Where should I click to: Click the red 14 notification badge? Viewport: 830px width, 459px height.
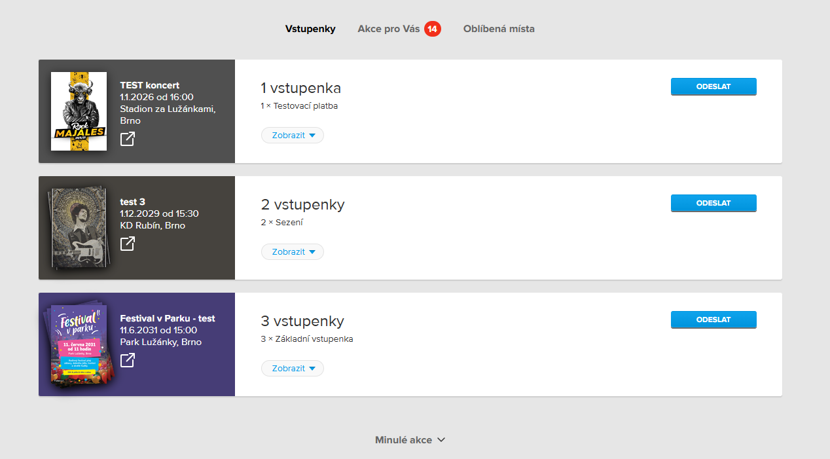pyautogui.click(x=432, y=29)
